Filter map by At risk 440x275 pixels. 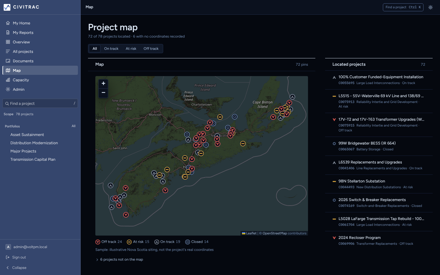pos(131,49)
